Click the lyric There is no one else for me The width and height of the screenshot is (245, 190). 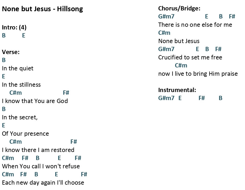tap(195, 25)
